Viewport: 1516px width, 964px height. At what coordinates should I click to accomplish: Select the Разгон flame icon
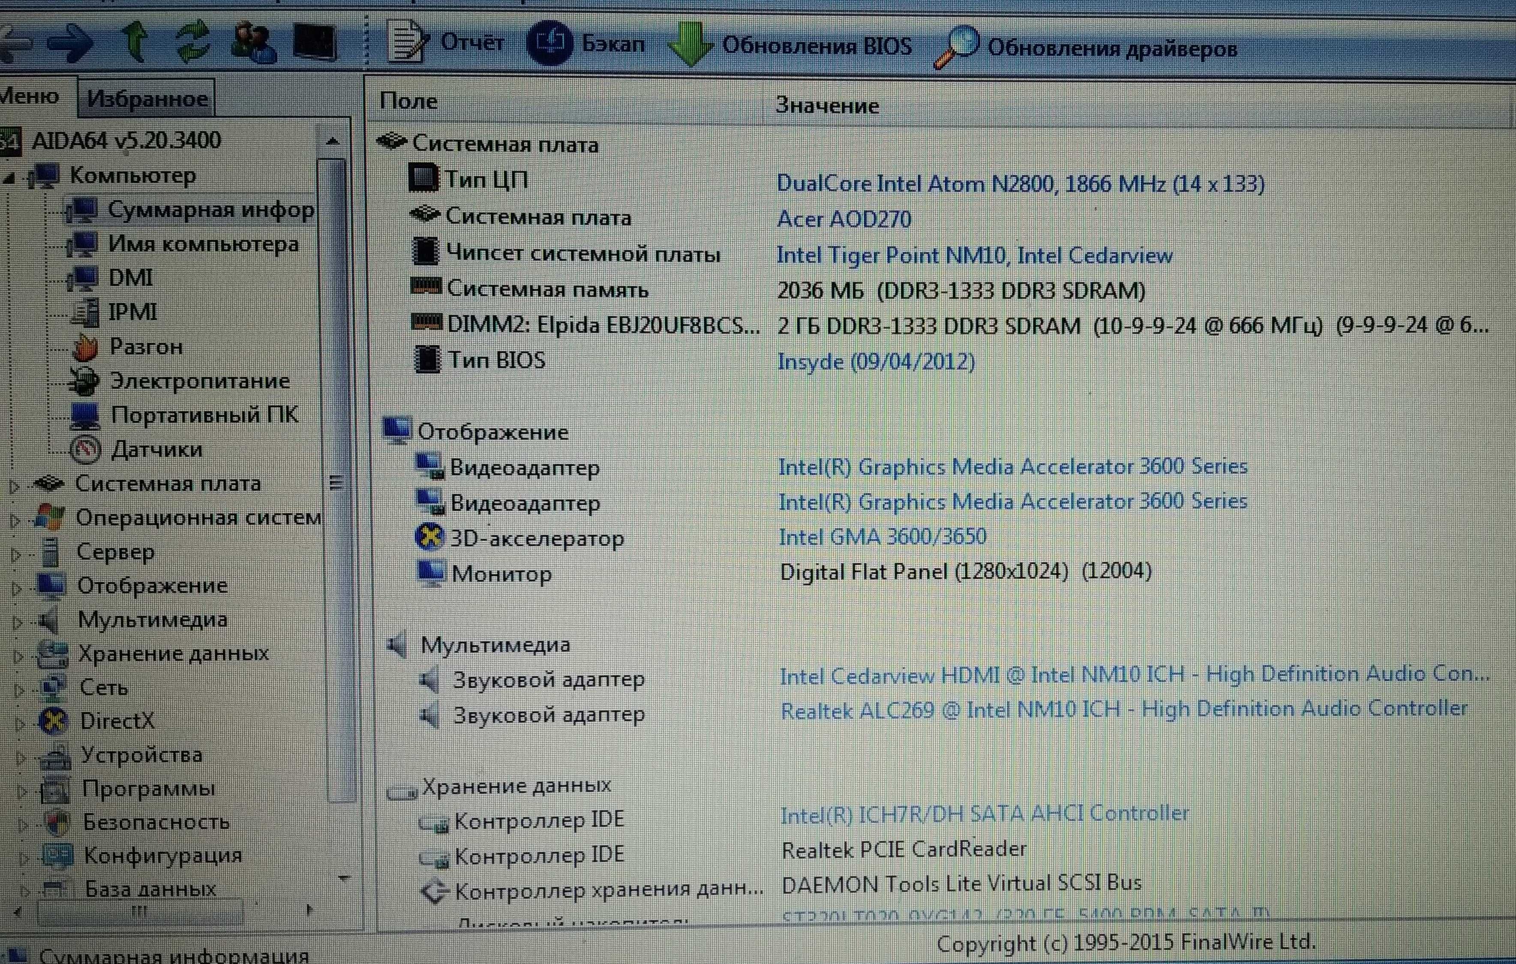click(x=86, y=347)
